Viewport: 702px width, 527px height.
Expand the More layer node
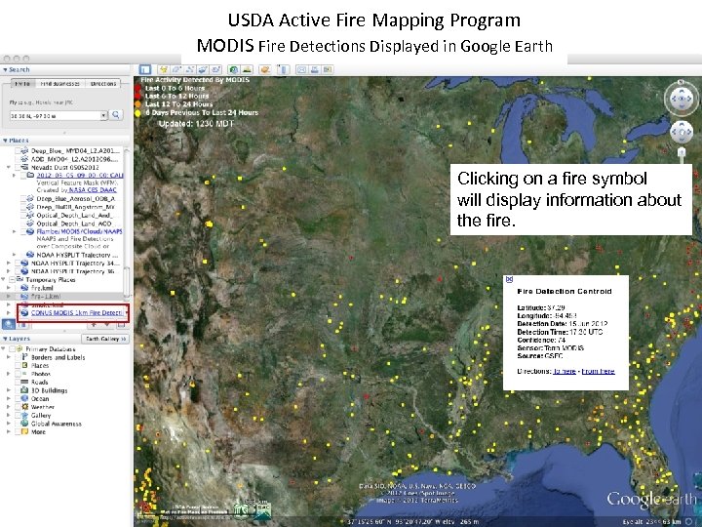tap(9, 431)
